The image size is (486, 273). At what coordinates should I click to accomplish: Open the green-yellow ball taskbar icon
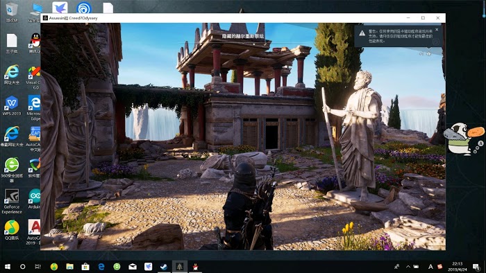pyautogui.click(x=54, y=267)
